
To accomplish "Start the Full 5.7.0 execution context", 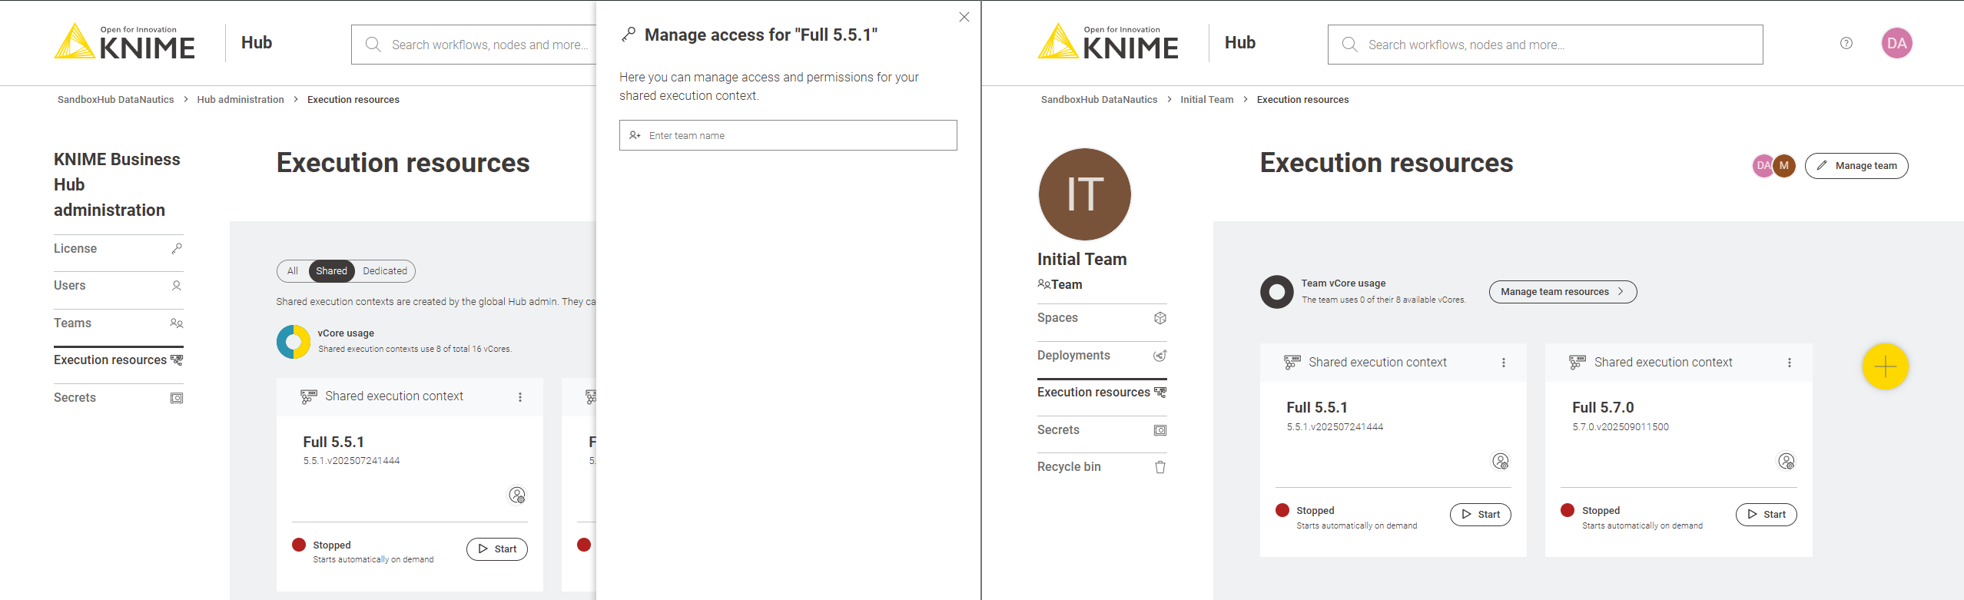I will 1766,515.
